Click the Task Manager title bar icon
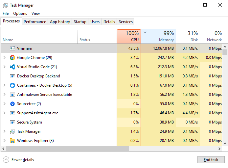Screen dimensions: 228x168 pyautogui.click(x=6, y=5)
